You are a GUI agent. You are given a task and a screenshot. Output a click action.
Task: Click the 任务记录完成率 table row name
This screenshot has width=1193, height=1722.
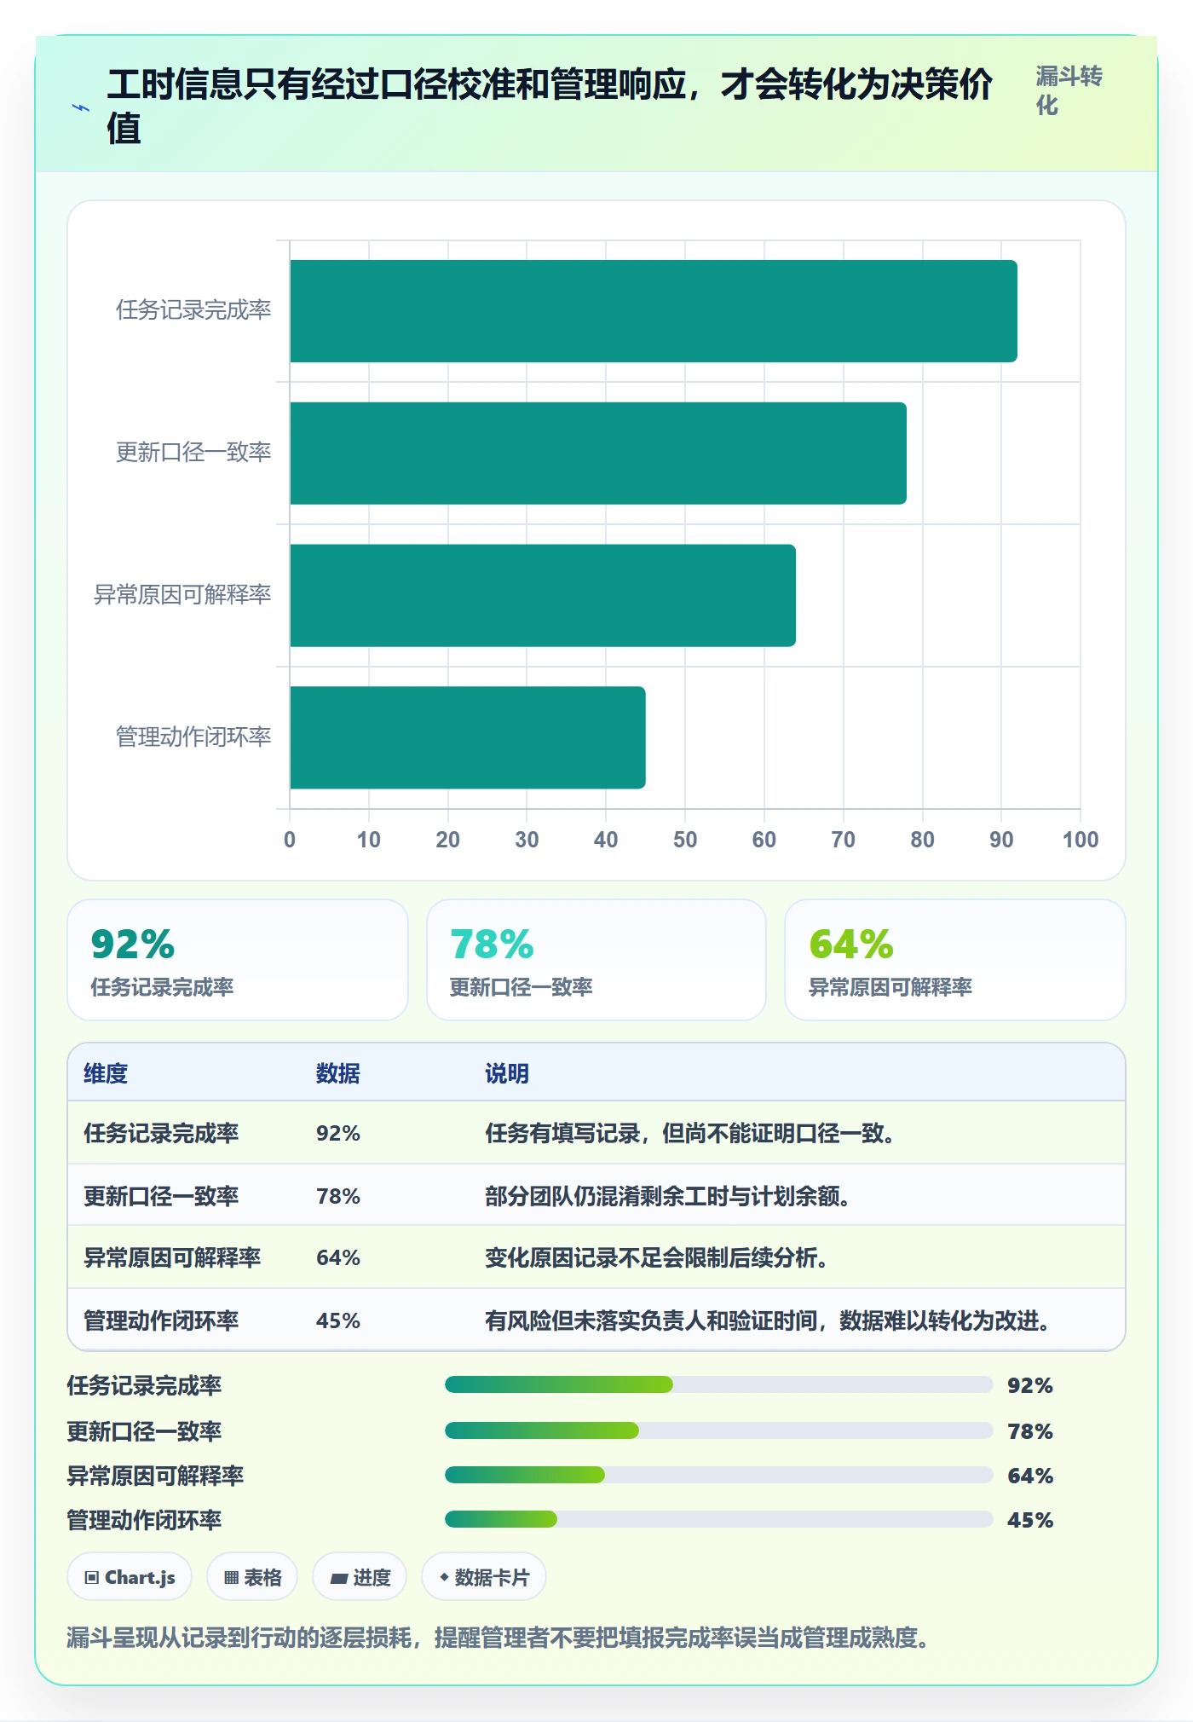coord(161,1133)
